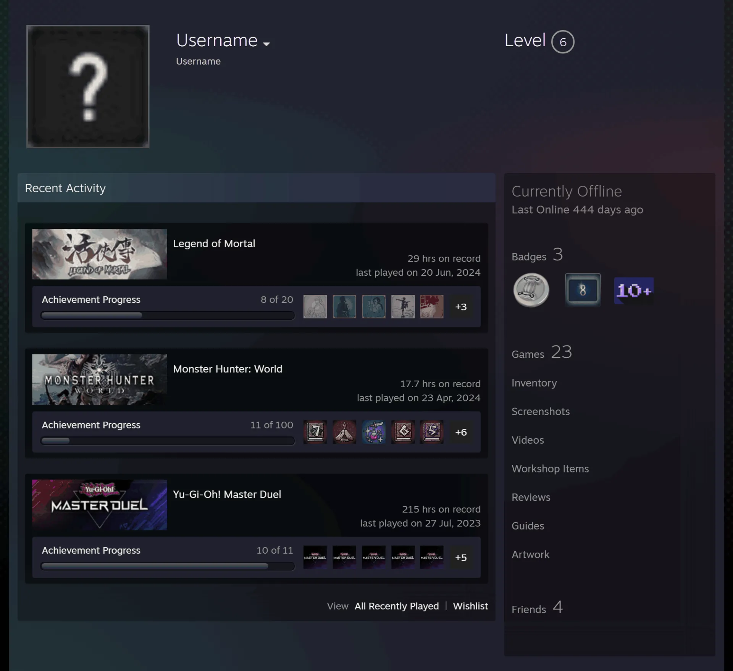Click the Legend of Mortal title link

pos(214,244)
